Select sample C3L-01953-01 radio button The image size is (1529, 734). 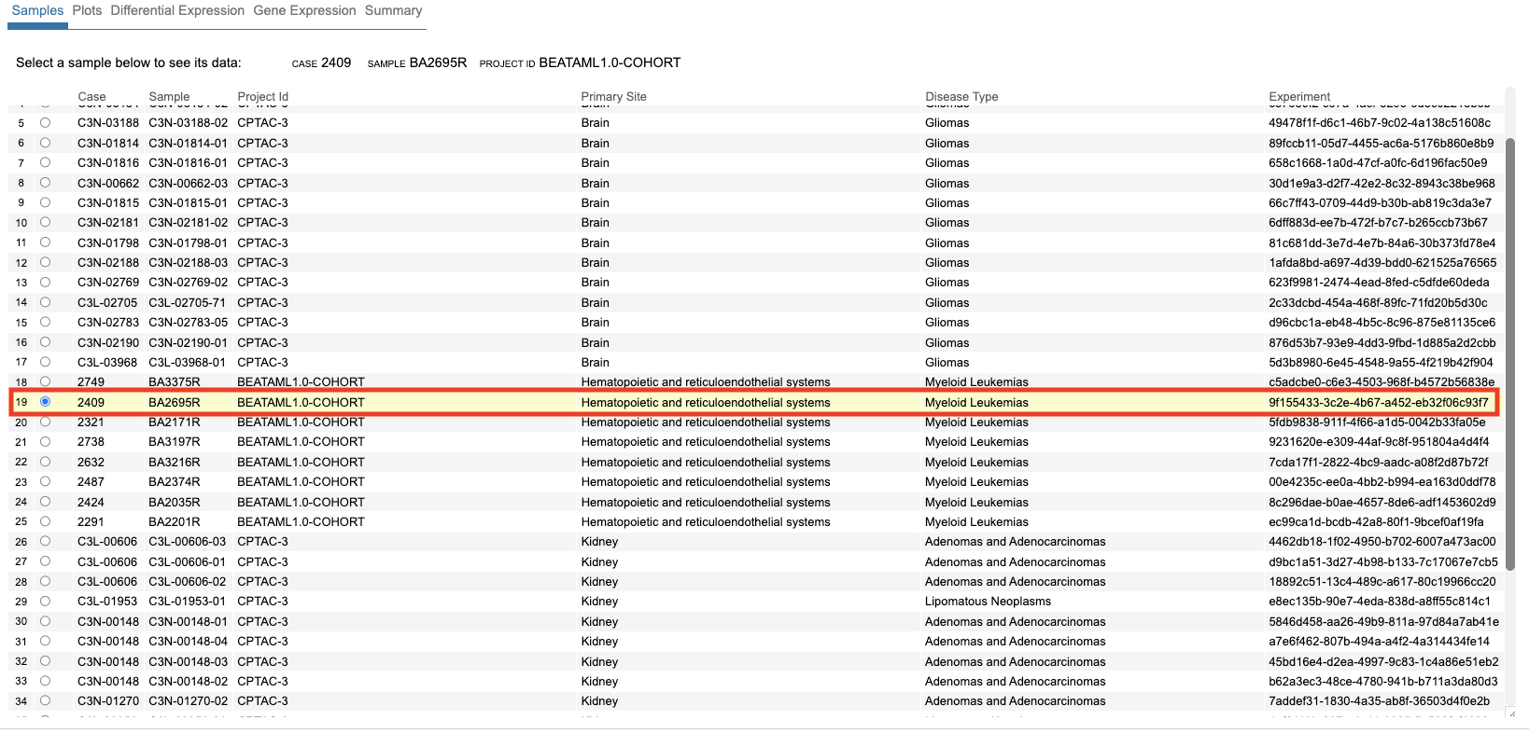point(45,601)
